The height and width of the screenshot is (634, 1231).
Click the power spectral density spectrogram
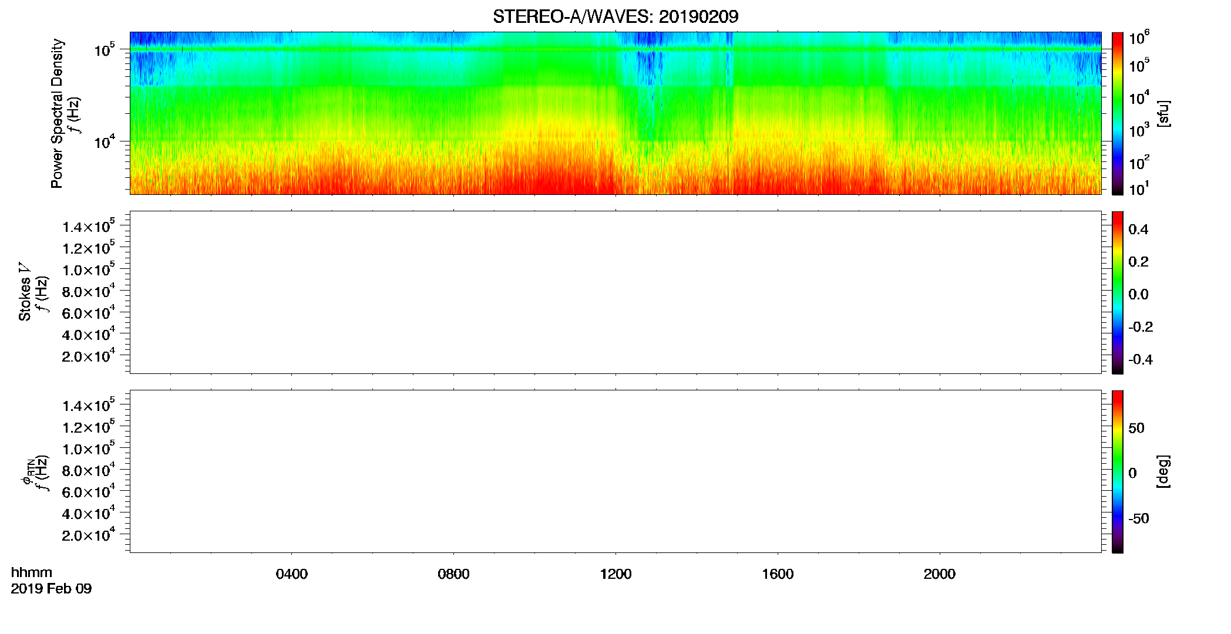(x=615, y=113)
